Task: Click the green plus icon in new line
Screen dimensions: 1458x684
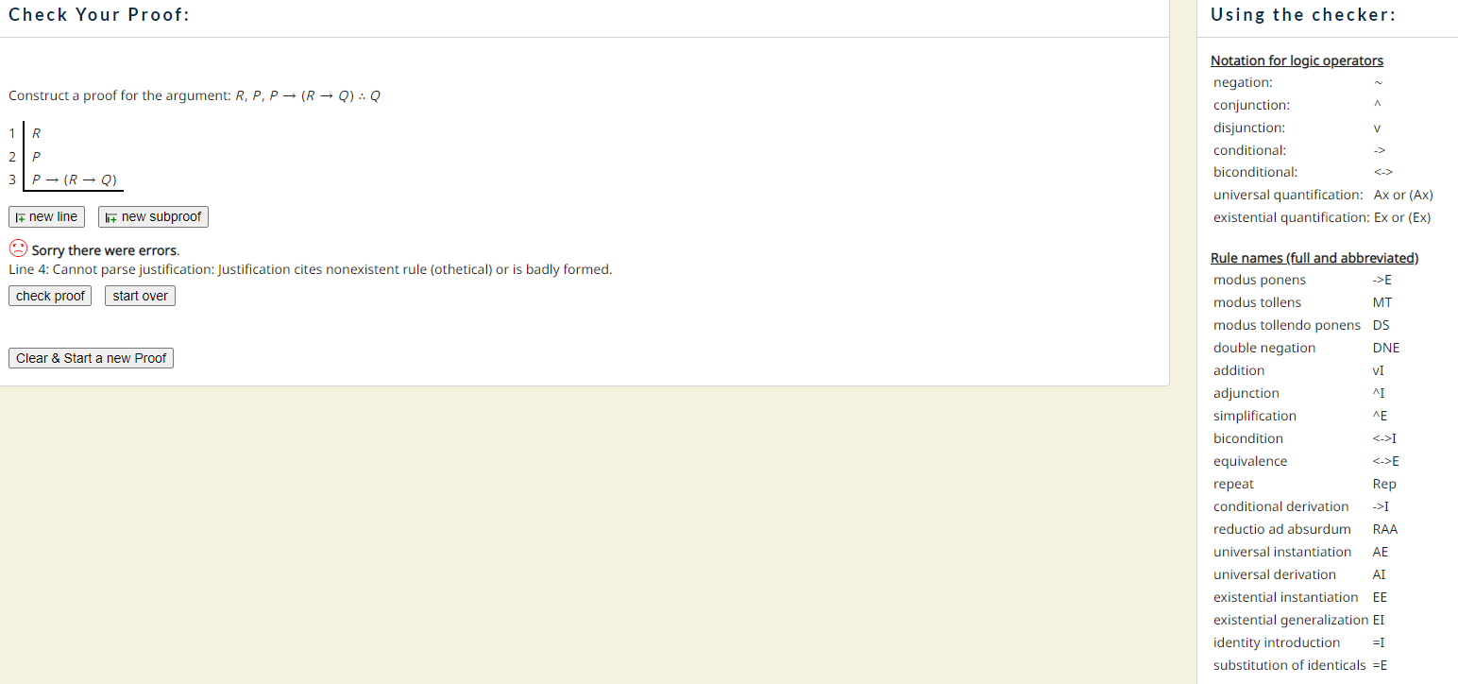Action: tap(21, 217)
